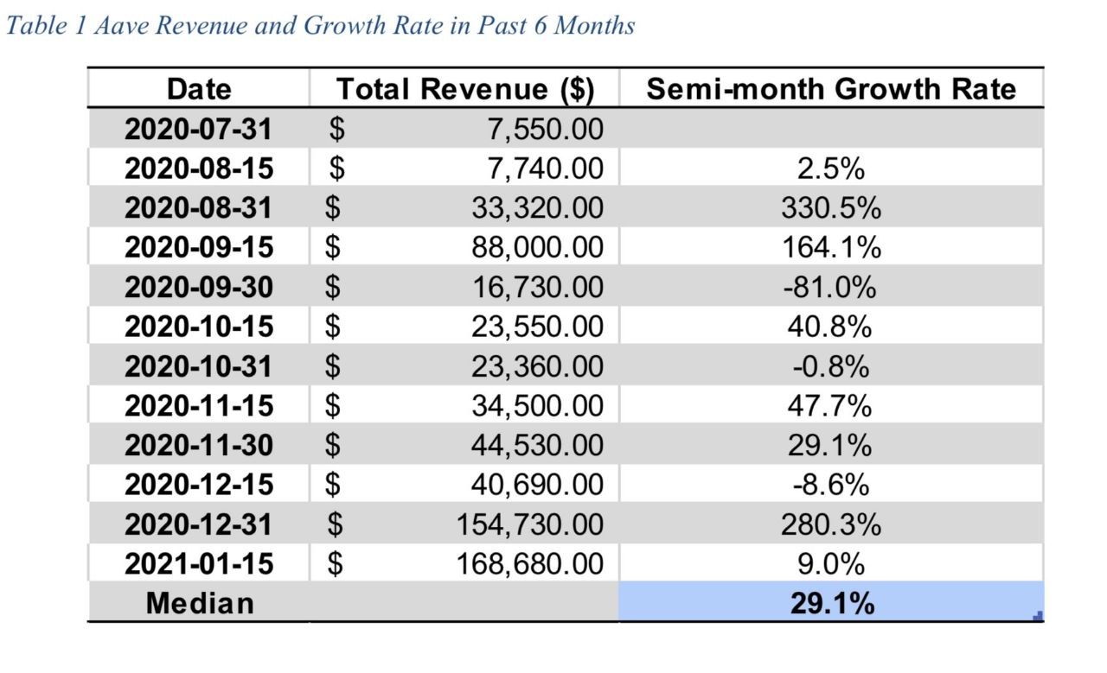The image size is (1107, 673).
Task: Select revenue value 168,680.00
Action: point(529,564)
